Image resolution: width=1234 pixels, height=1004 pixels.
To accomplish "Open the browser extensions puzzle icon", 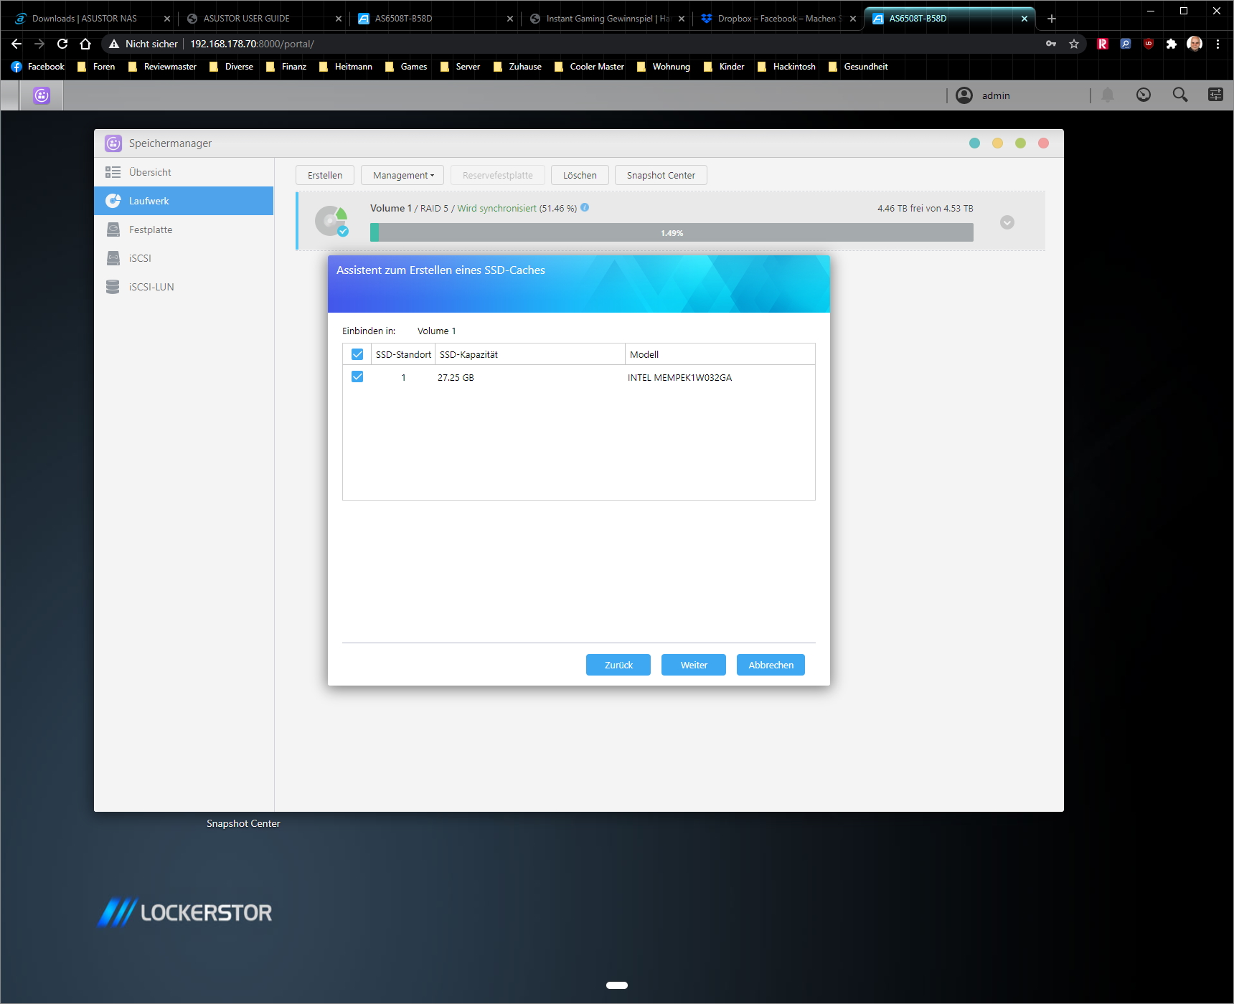I will click(1172, 44).
